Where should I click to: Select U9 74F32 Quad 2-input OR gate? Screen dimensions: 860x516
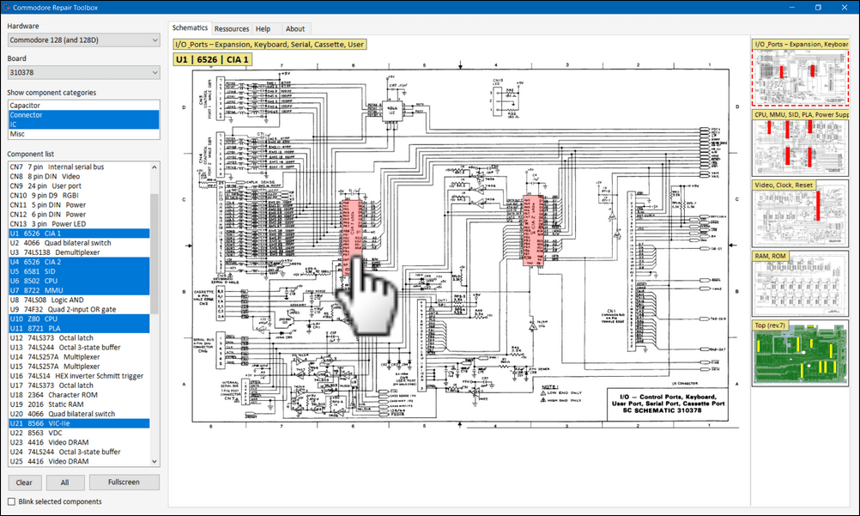pyautogui.click(x=79, y=310)
